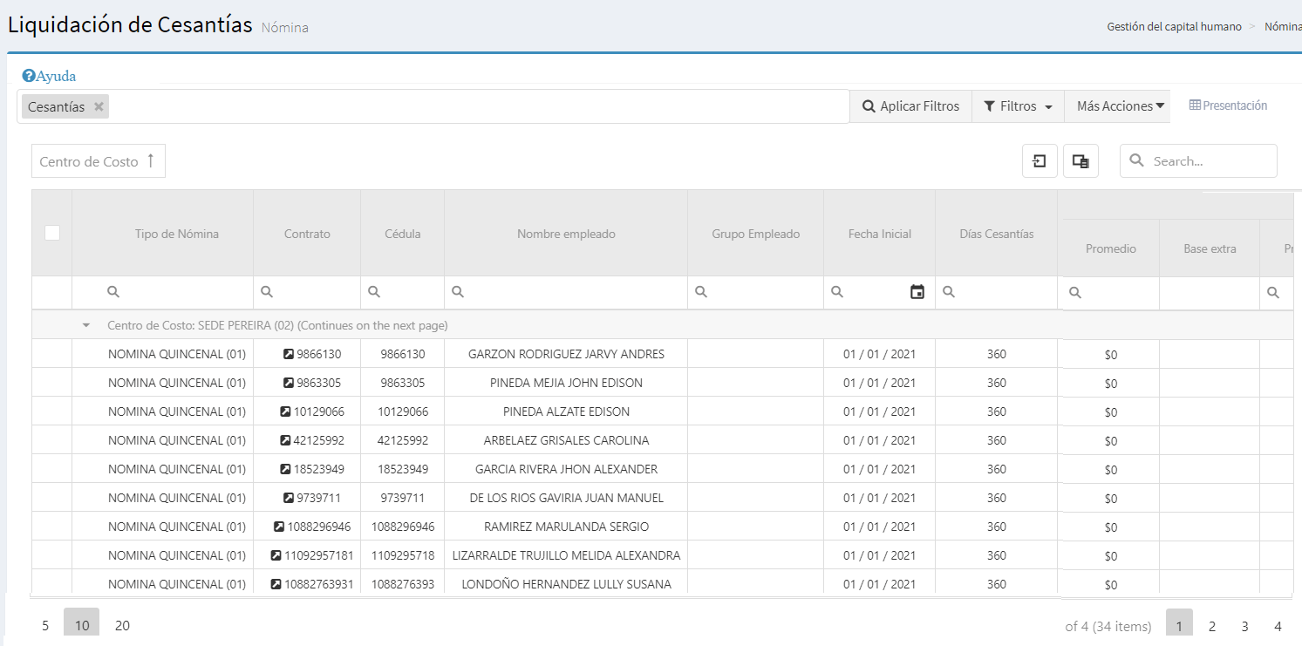
Task: Collapse the SEDE PEREIRA cost center group
Action: click(86, 325)
